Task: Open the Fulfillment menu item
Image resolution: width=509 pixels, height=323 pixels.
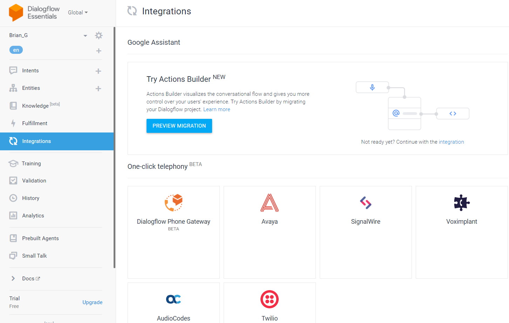Action: [35, 123]
